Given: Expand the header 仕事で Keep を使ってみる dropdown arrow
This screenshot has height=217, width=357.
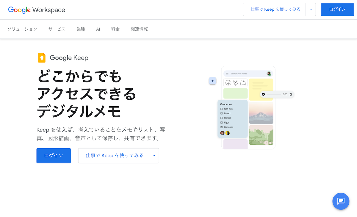Looking at the screenshot, I should click(x=311, y=10).
